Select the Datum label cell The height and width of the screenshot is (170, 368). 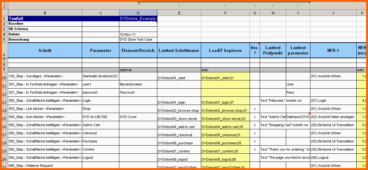click(x=45, y=34)
